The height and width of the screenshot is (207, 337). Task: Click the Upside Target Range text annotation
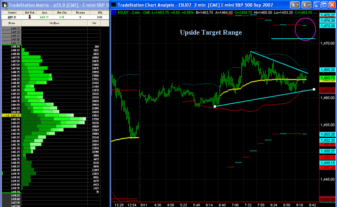[x=211, y=32]
